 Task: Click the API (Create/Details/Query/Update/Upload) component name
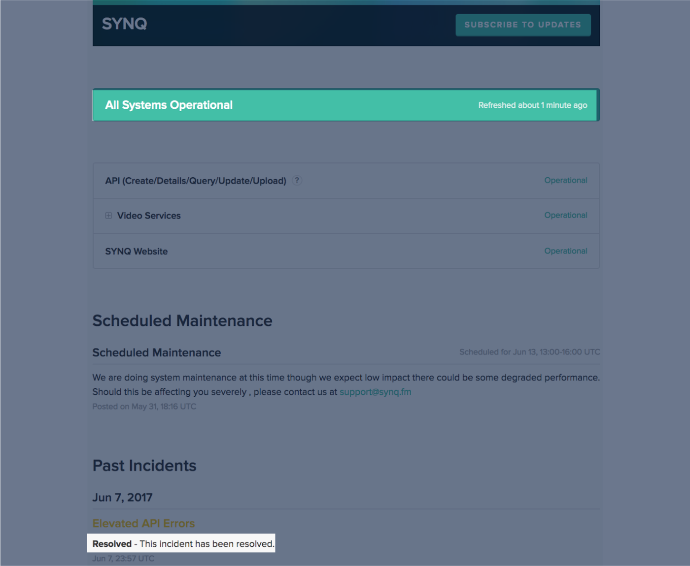click(x=195, y=181)
